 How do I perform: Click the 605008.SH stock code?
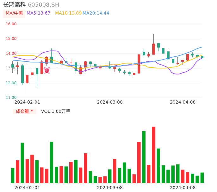pos(43,5)
